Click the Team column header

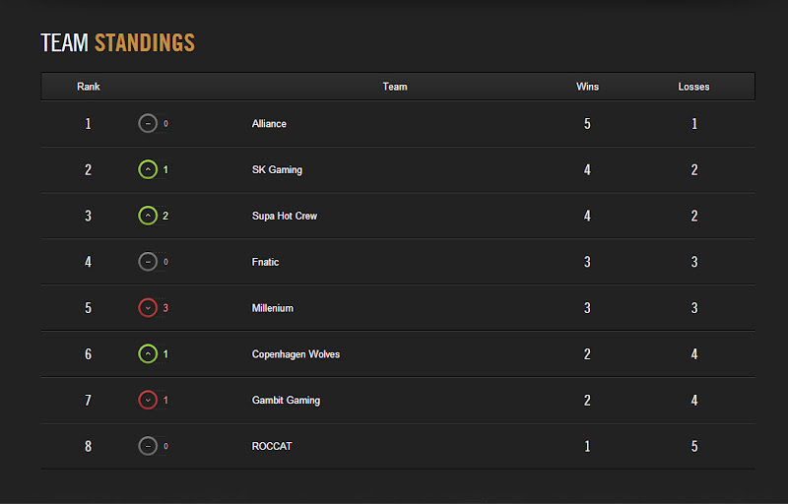[395, 87]
